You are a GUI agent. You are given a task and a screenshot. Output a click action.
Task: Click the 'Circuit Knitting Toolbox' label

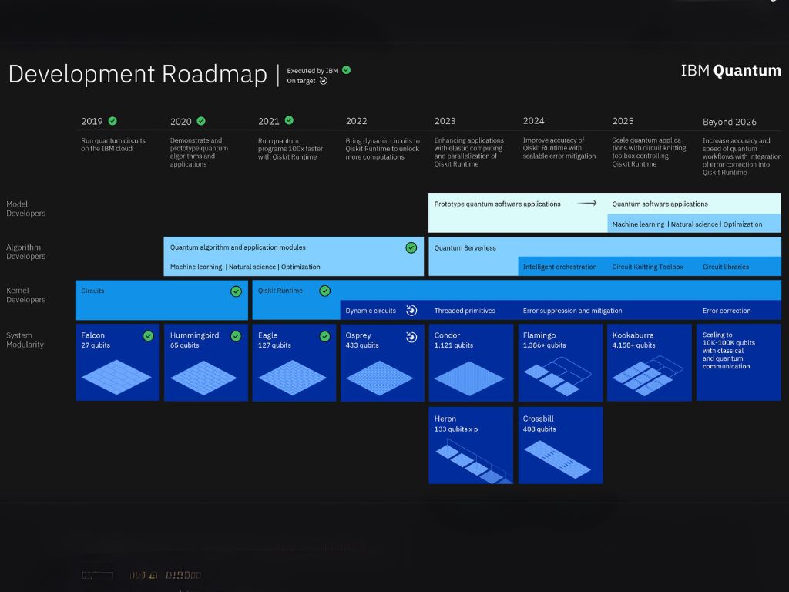coord(647,267)
